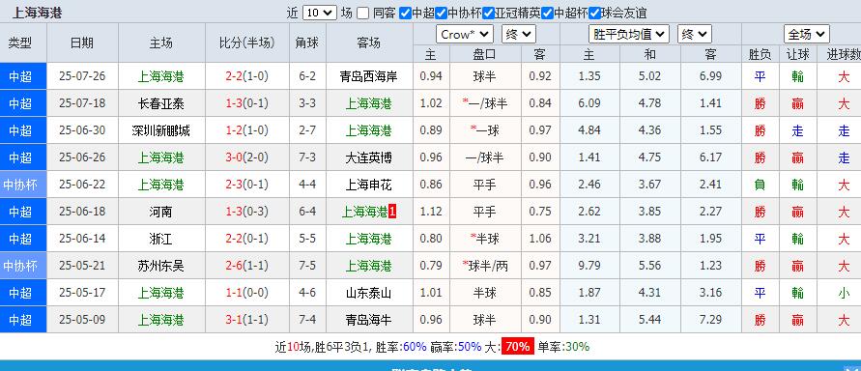Open home team 长春亚泰 link
Viewport: 861px width, 371px height.
pos(161,103)
